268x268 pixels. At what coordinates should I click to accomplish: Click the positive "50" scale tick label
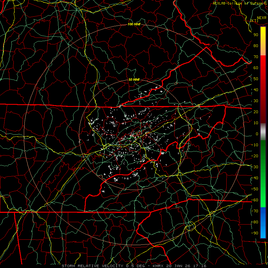[x=256, y=79]
